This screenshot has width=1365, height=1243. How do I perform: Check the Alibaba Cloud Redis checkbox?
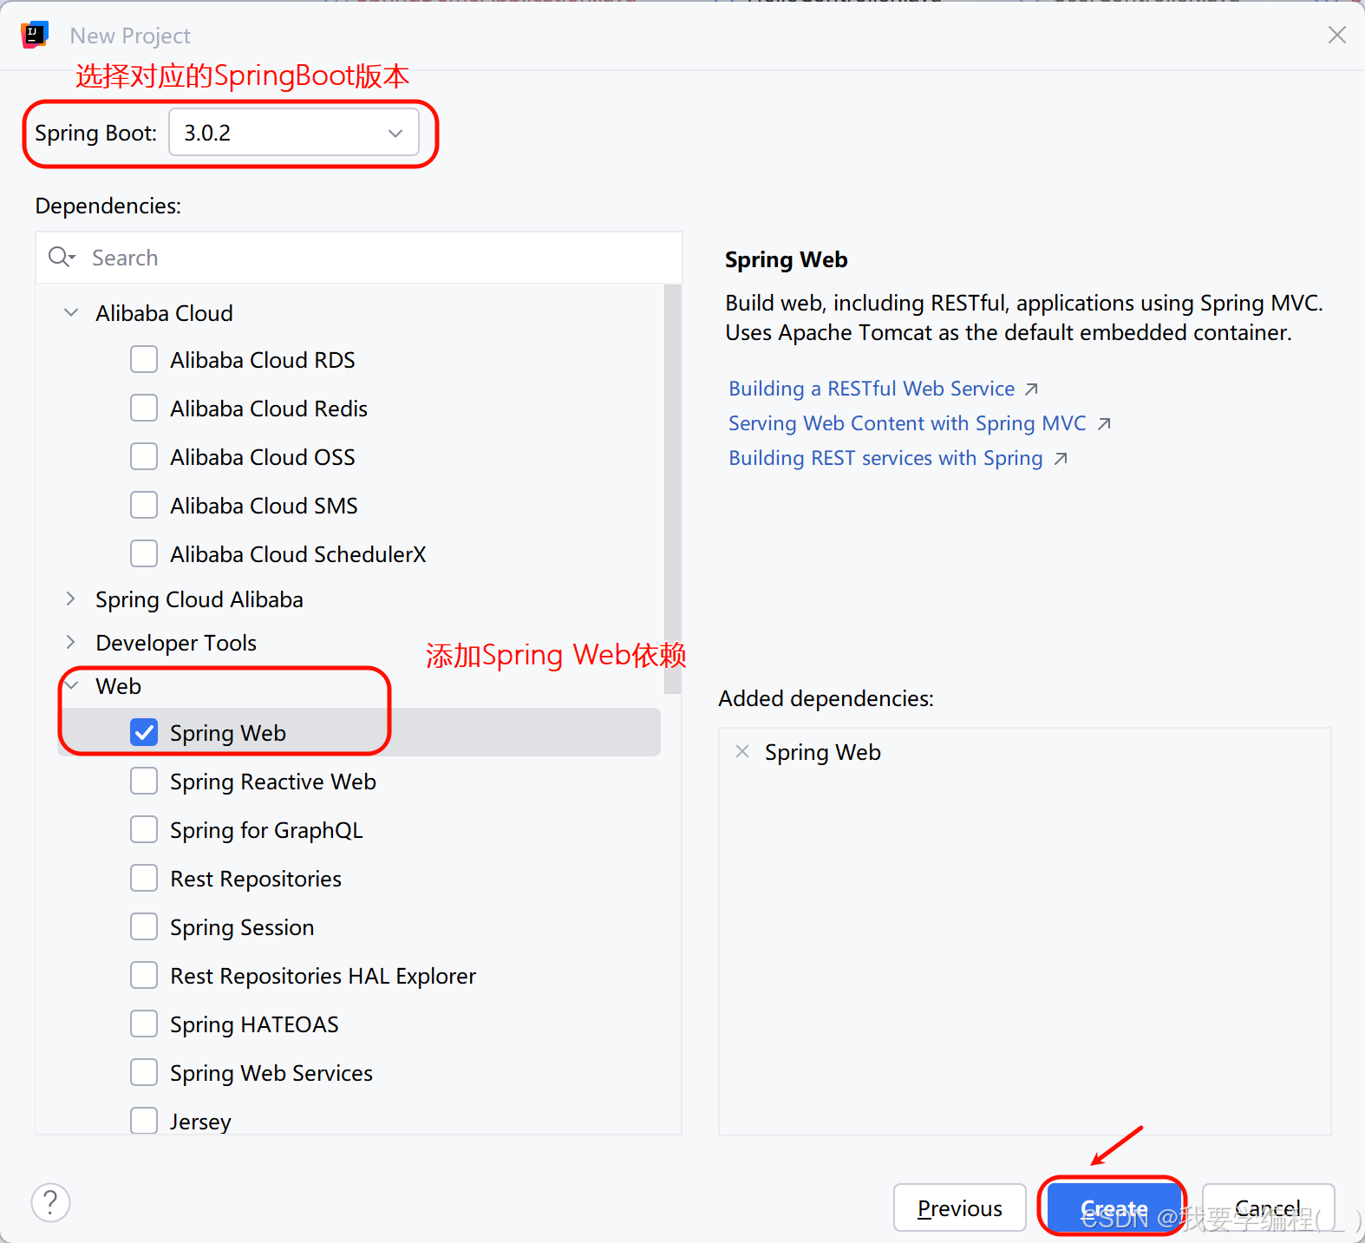pos(144,408)
